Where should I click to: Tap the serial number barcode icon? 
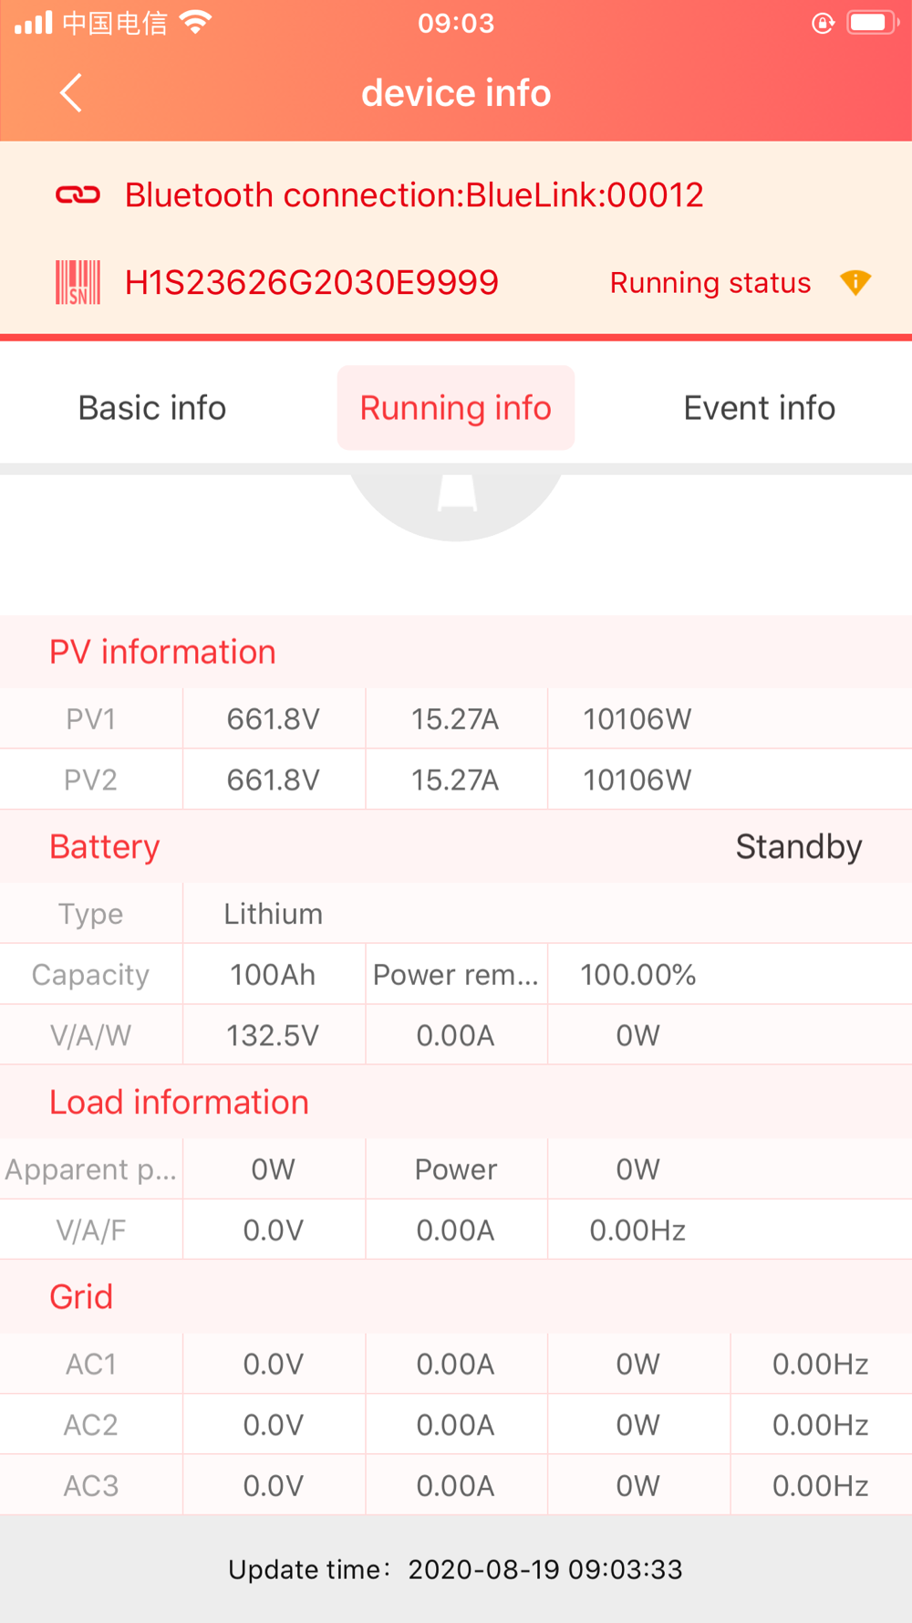click(78, 283)
